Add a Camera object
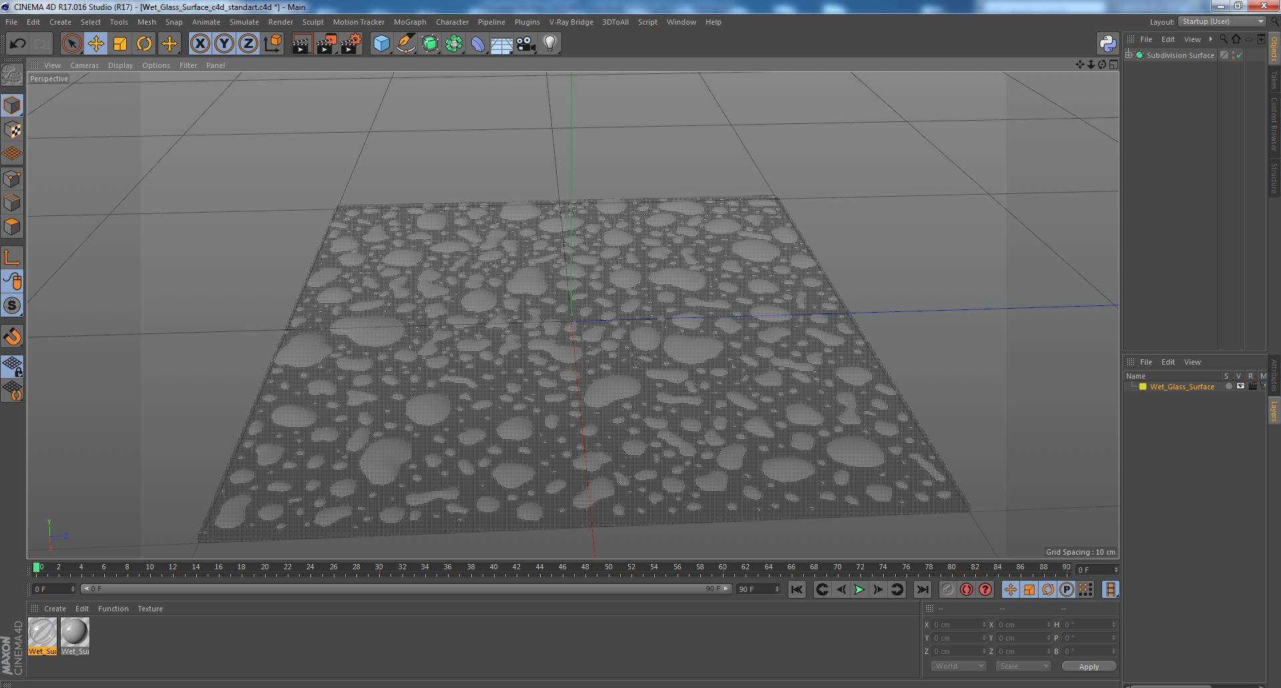Screen dimensions: 1281x688 [x=526, y=44]
